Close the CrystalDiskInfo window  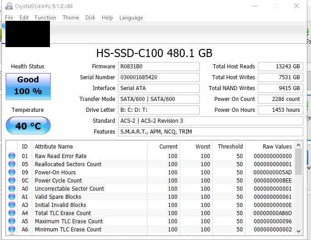296,6
